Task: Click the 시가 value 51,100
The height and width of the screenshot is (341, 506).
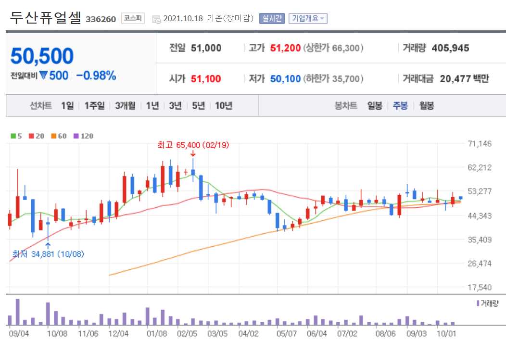Action: click(205, 79)
